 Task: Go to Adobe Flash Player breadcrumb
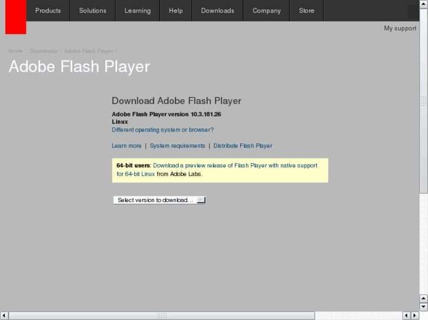point(88,51)
